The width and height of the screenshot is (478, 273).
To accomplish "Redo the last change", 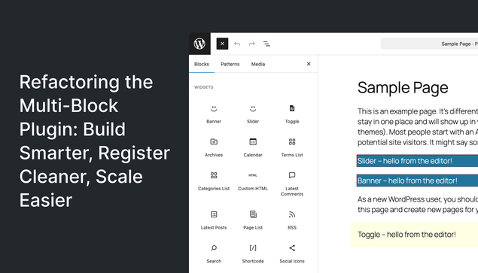I will pos(252,44).
